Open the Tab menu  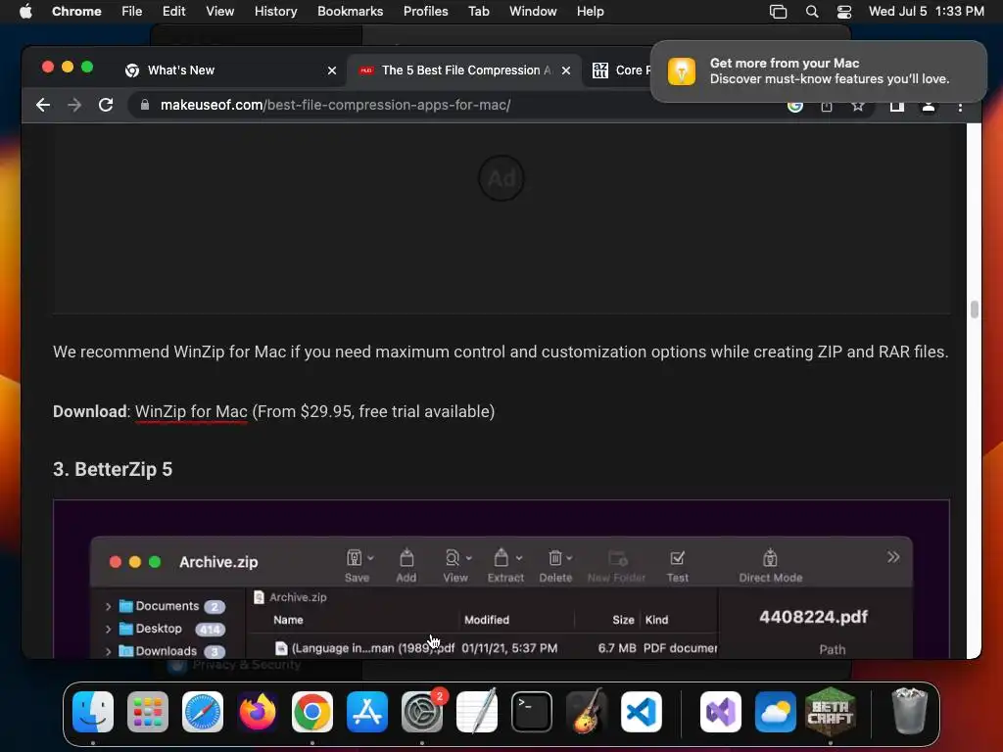click(x=478, y=12)
